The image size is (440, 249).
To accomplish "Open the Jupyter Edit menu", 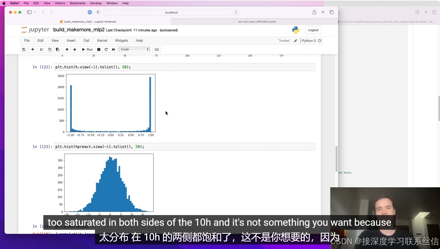I will coord(40,41).
